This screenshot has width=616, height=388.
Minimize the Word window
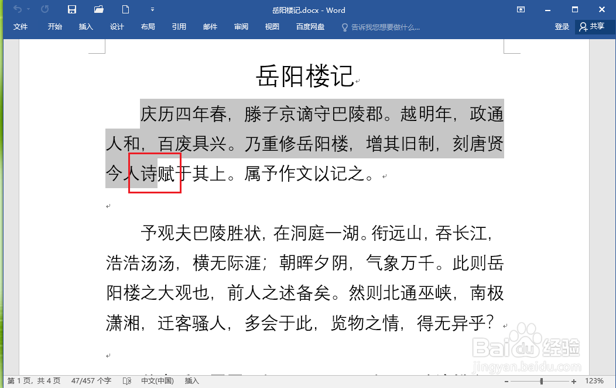coord(547,10)
